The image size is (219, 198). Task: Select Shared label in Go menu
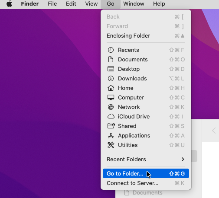127,126
